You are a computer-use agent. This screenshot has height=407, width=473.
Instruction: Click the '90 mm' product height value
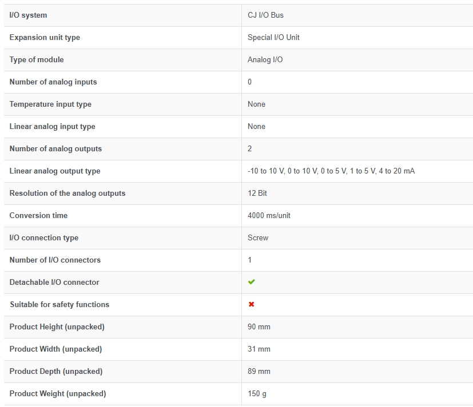pyautogui.click(x=259, y=327)
